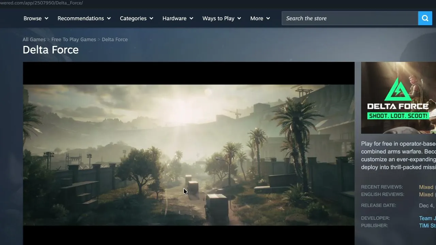This screenshot has width=436, height=245.
Task: Open the publisher TiMi link
Action: tap(427, 226)
